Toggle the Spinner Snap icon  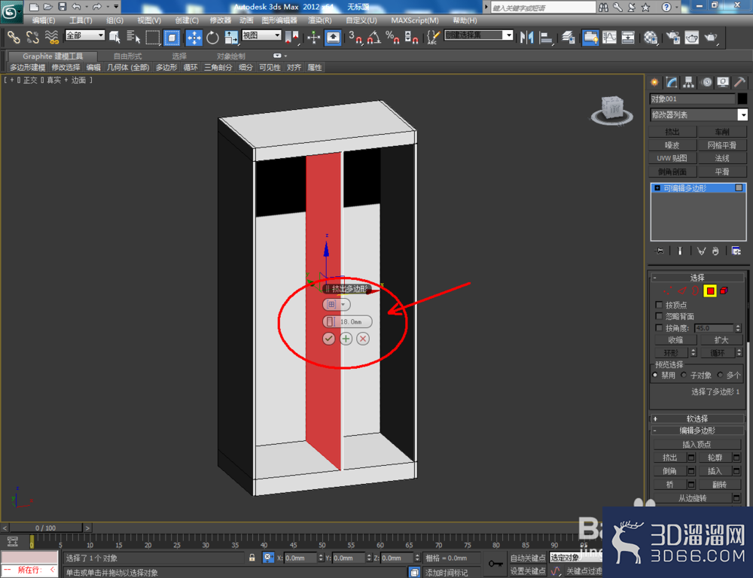(411, 37)
